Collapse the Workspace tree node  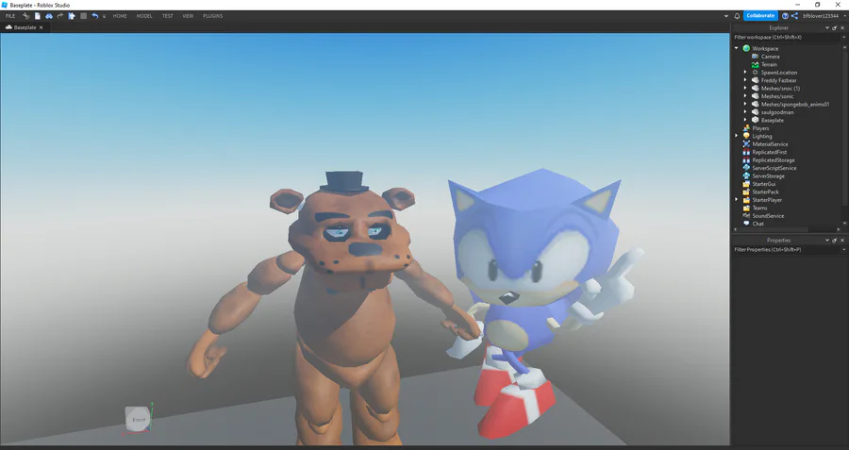pyautogui.click(x=737, y=48)
